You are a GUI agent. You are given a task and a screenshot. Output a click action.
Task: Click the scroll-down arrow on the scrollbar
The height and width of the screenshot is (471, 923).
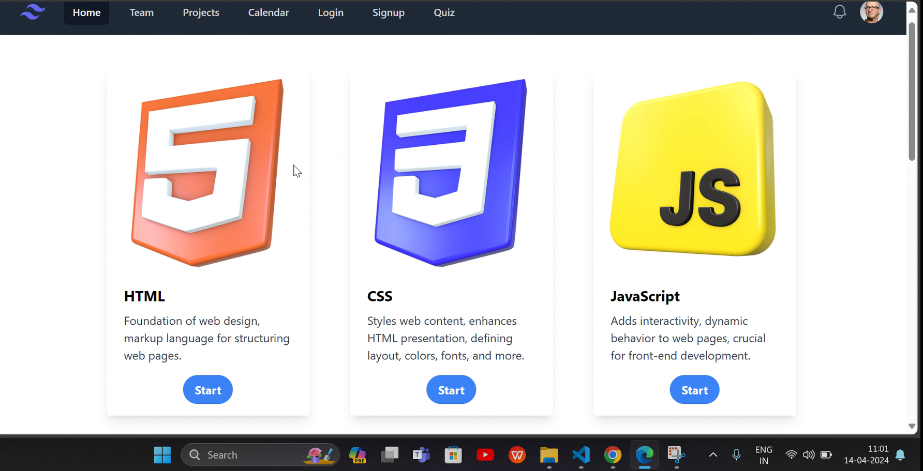pyautogui.click(x=912, y=426)
